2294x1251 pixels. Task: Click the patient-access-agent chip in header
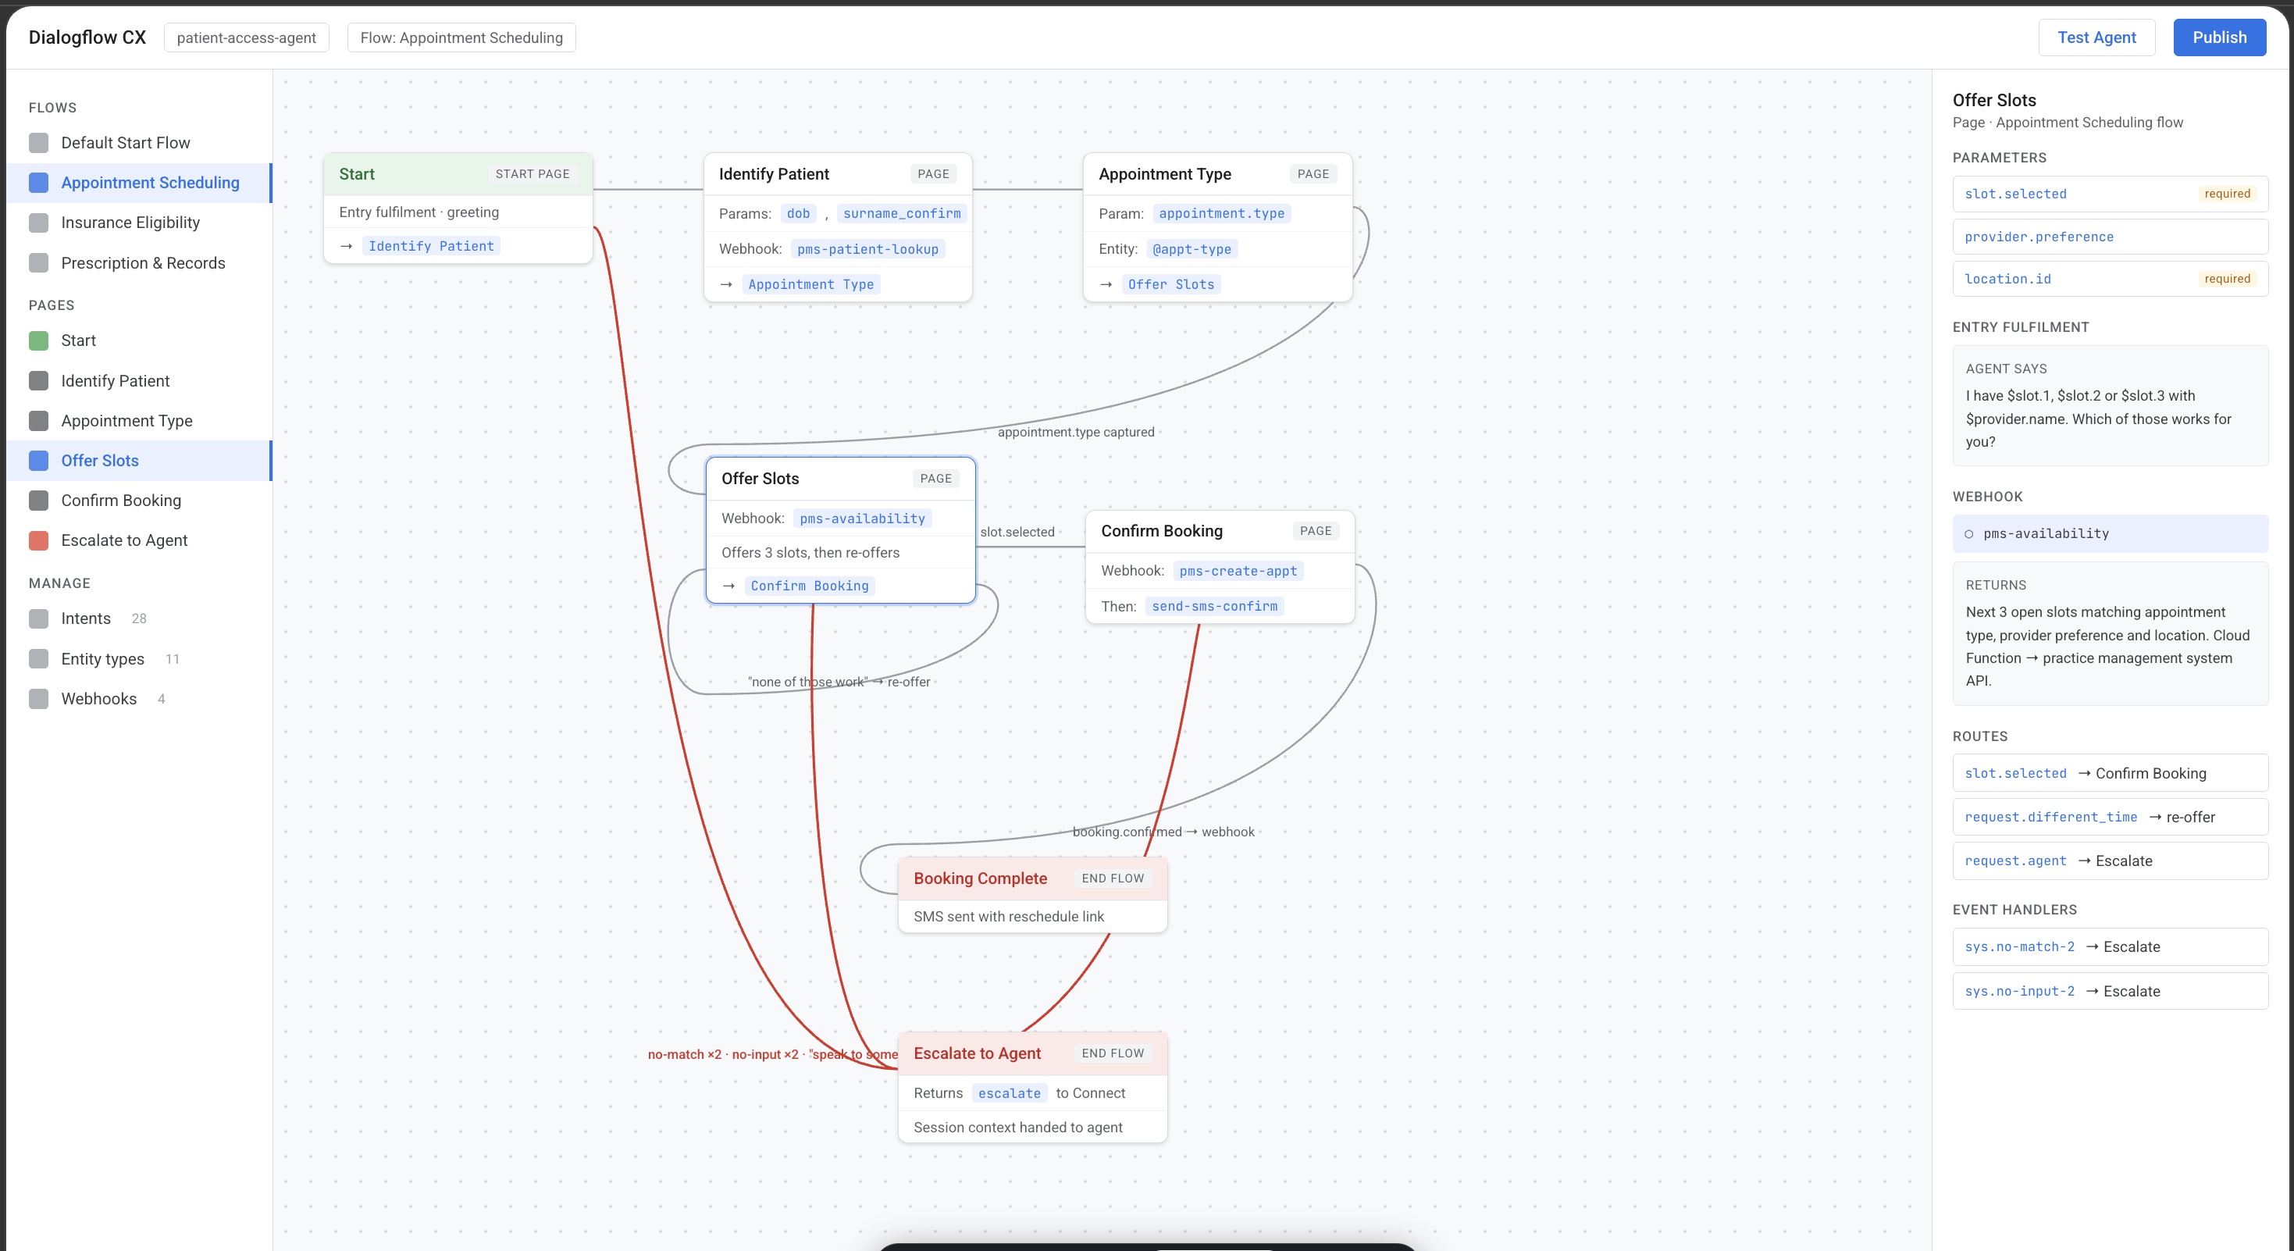247,37
